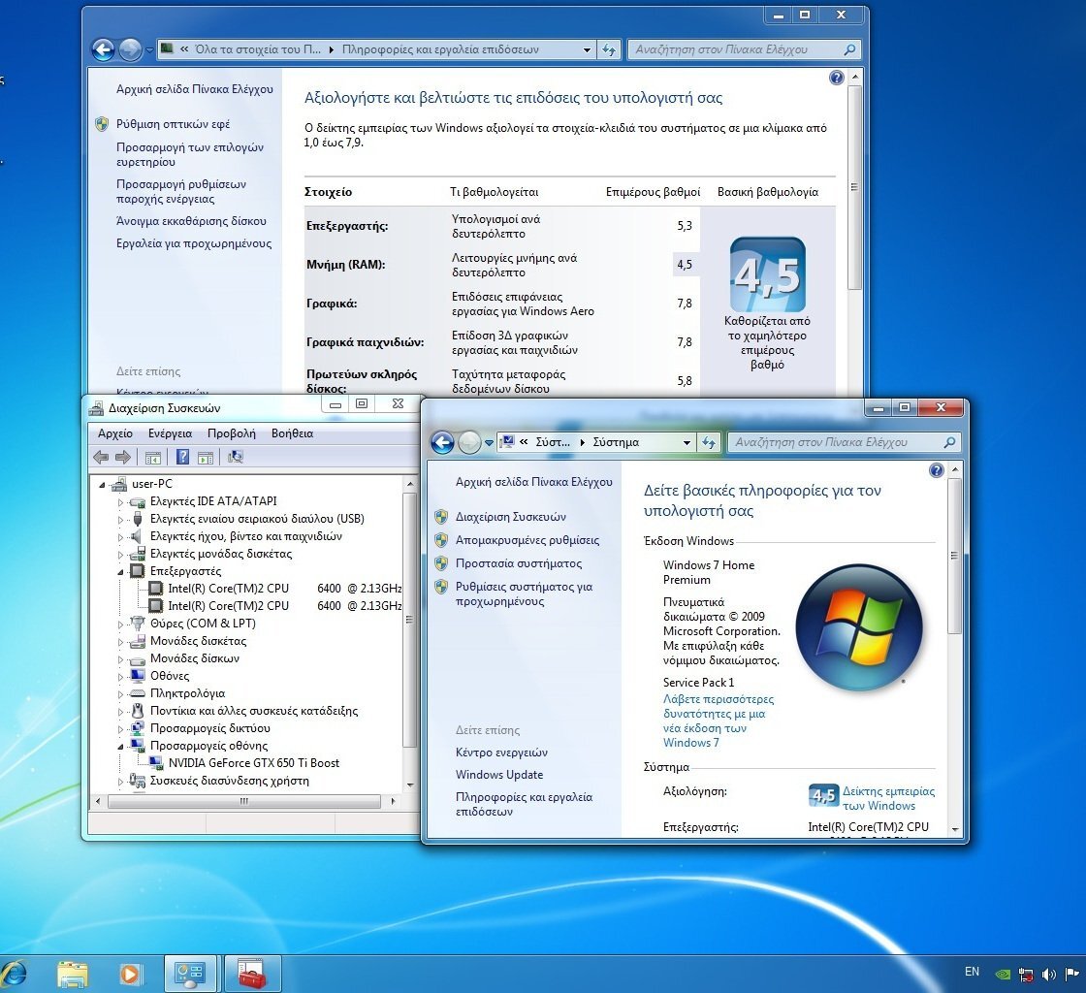This screenshot has width=1086, height=993.
Task: Click the Σύστημα breadcrumb in address bar
Action: [616, 442]
